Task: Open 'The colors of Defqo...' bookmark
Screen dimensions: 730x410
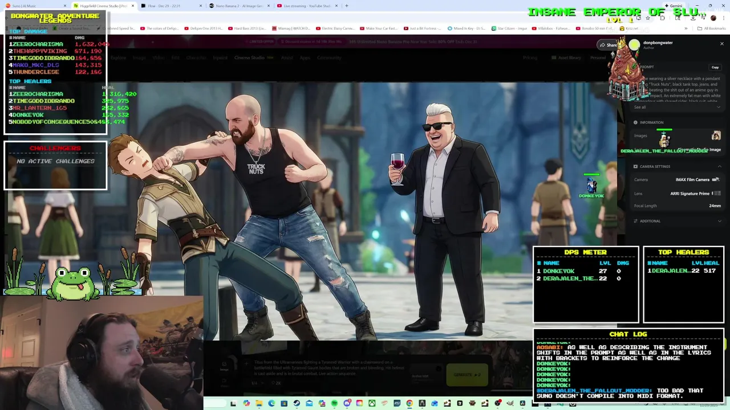Action: pos(160,28)
